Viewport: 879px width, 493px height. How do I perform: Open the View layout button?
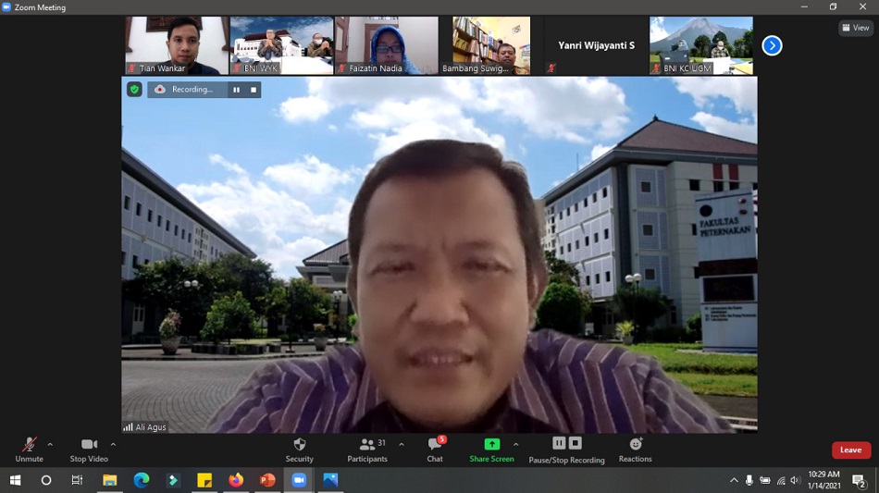(856, 28)
